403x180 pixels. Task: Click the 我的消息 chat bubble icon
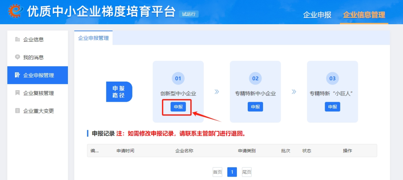point(18,57)
